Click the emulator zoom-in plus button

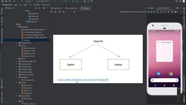coord(179,89)
